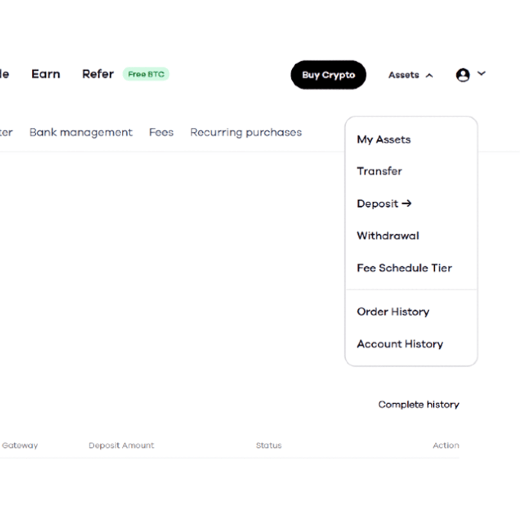Expand the profile menu chevron
The width and height of the screenshot is (527, 527).
tap(481, 73)
